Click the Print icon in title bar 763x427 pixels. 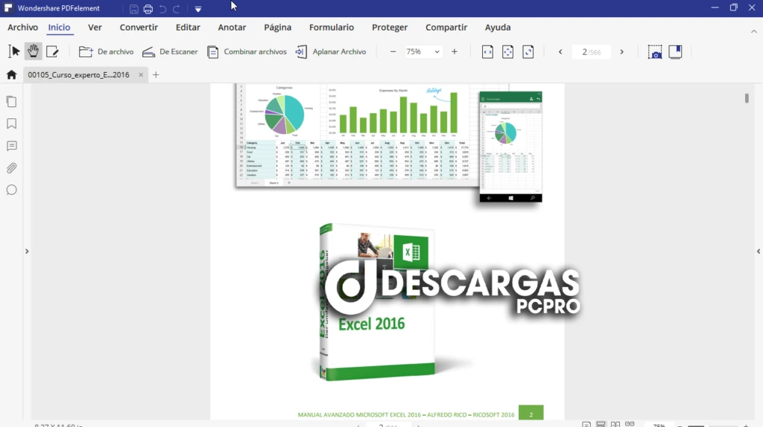click(x=148, y=9)
